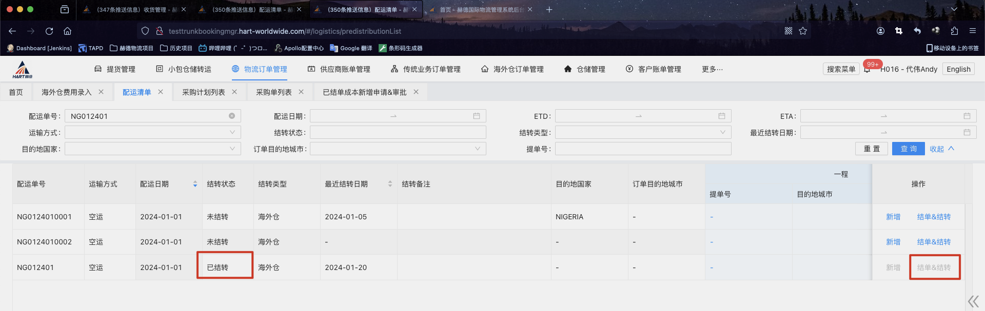Click the browser reload page icon
This screenshot has height=311, width=985.
coord(49,31)
